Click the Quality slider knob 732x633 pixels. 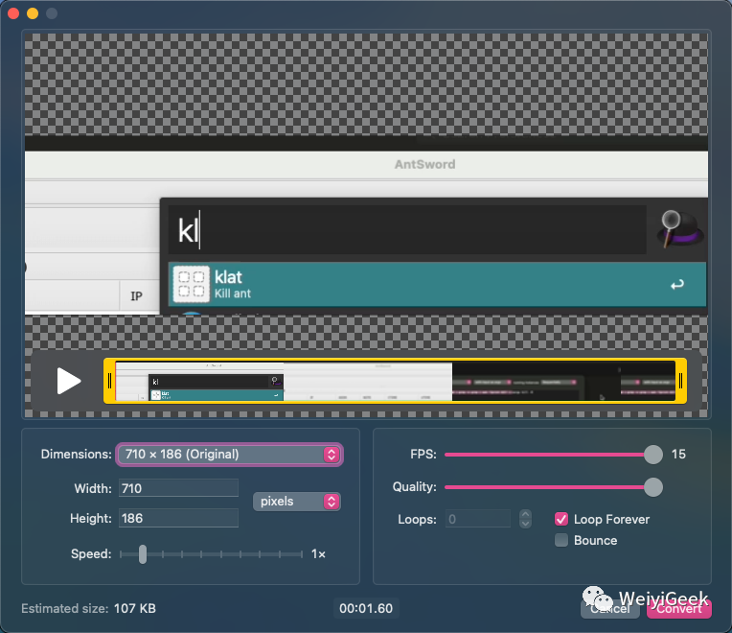[x=653, y=487]
